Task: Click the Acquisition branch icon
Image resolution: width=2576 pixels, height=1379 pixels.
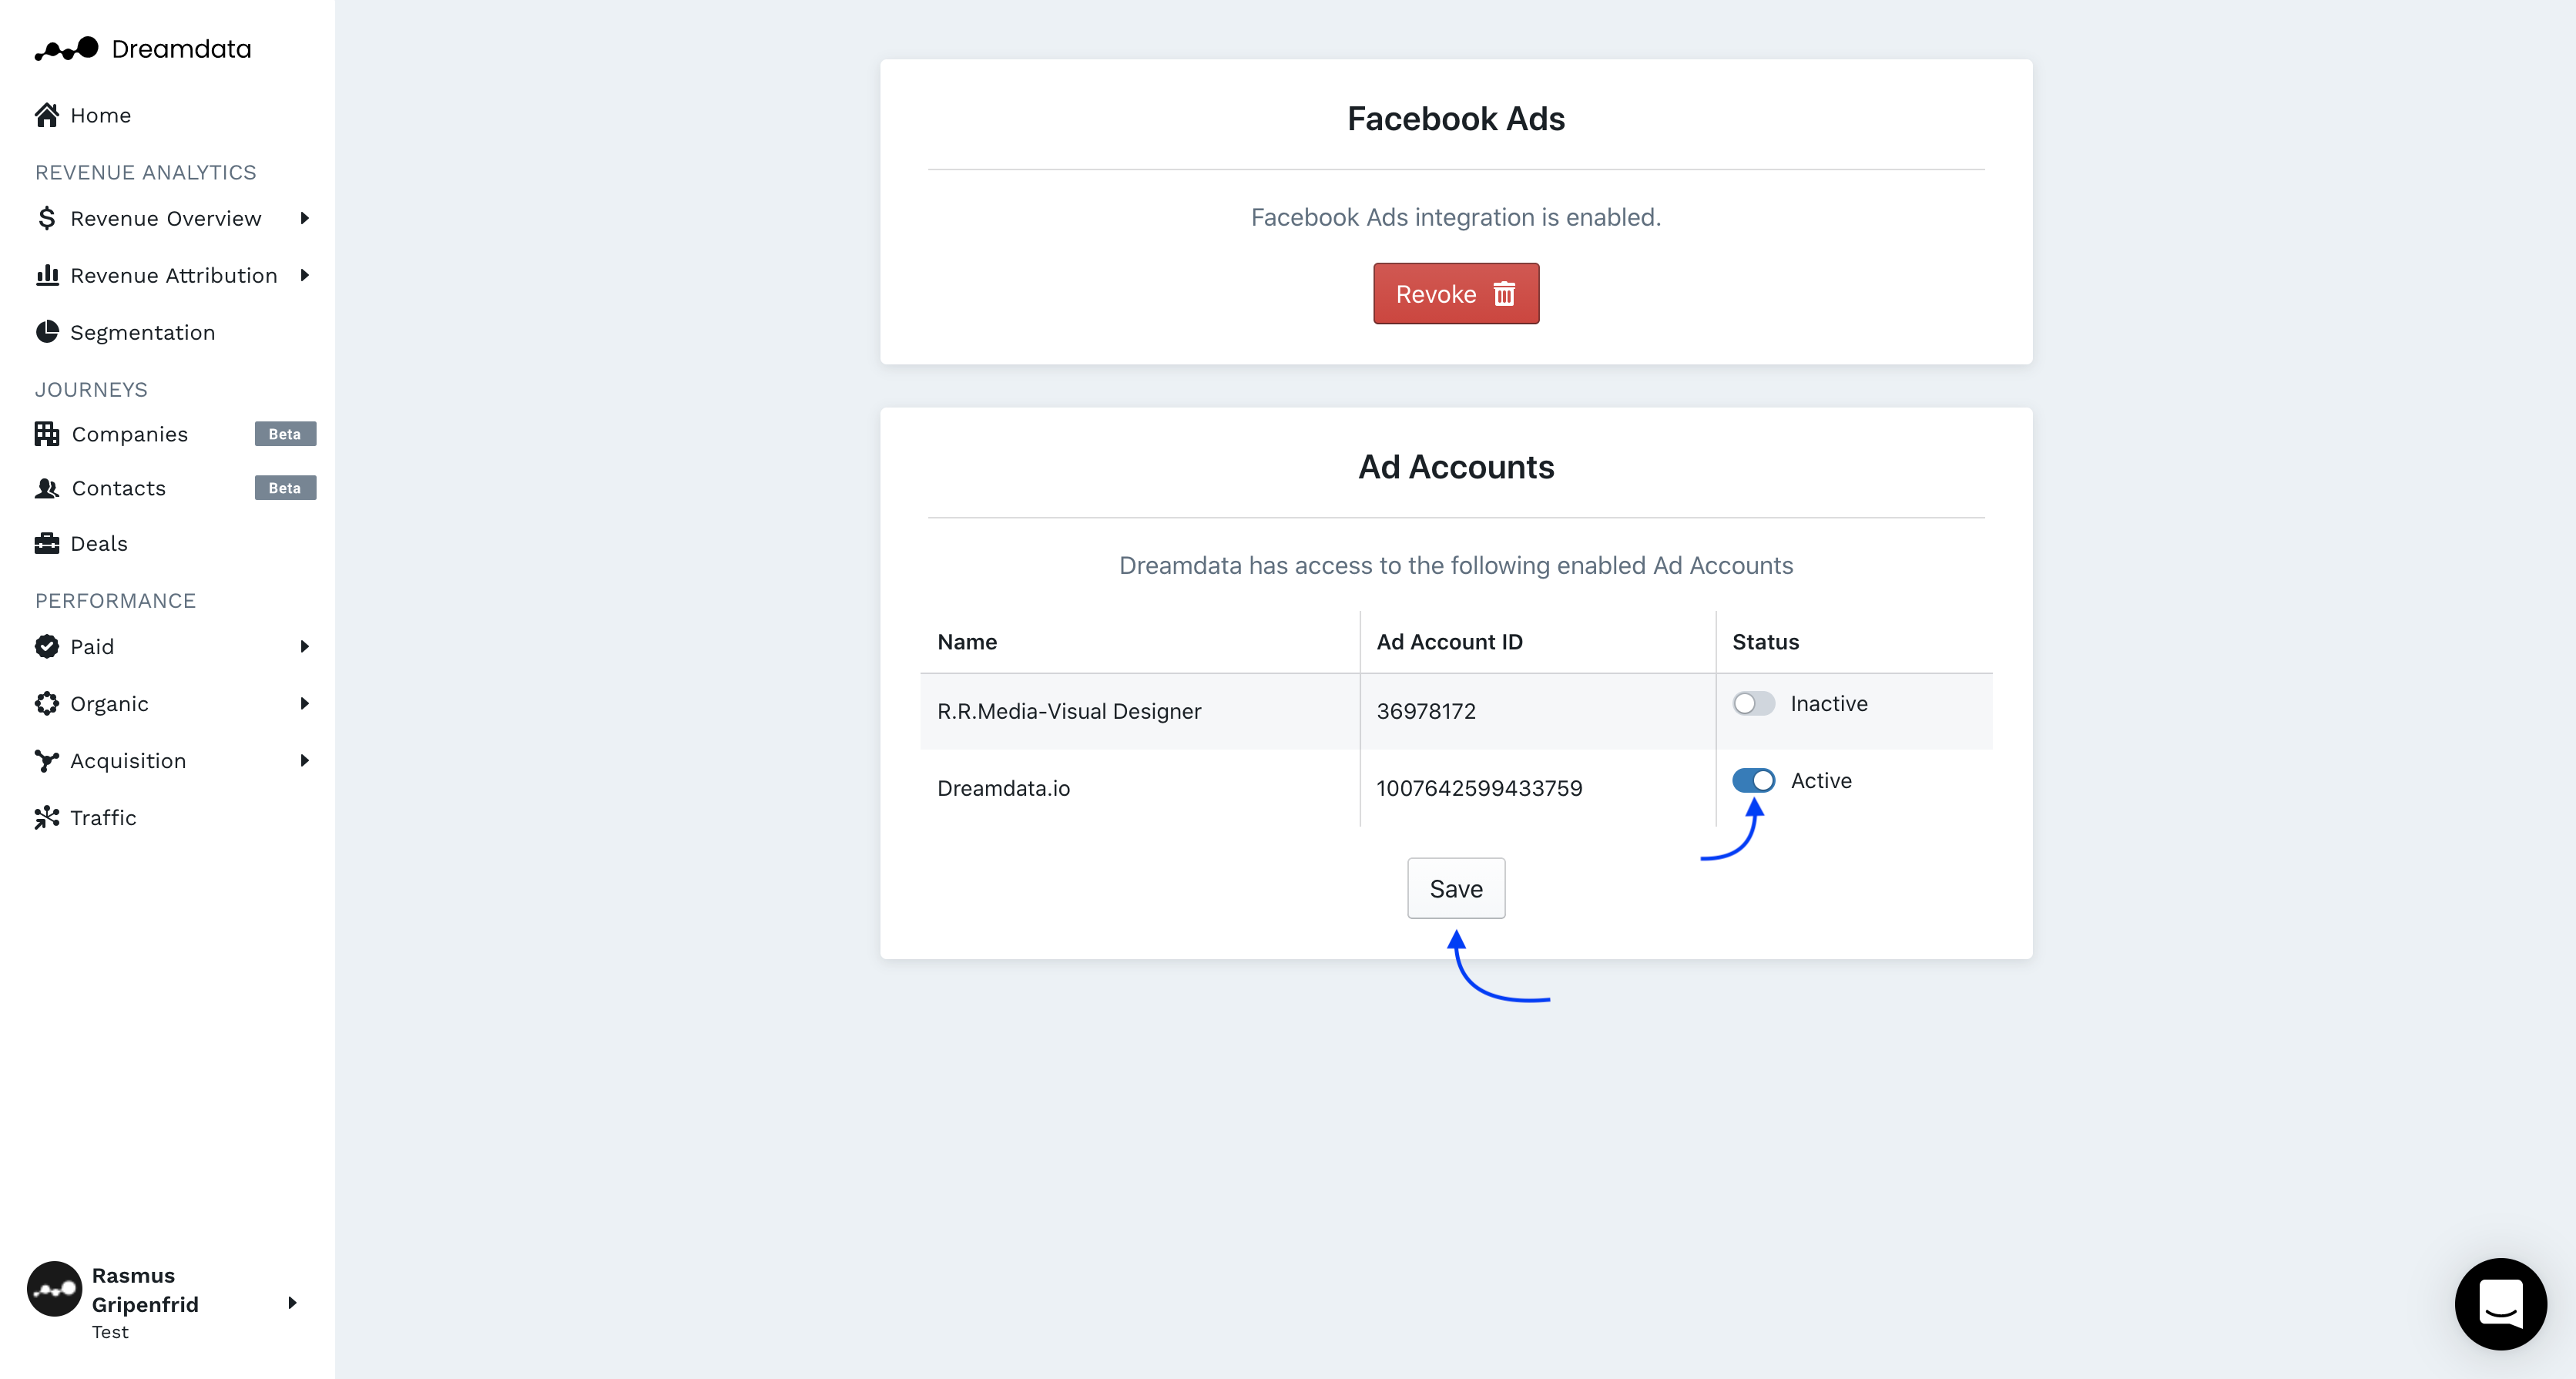Action: tap(47, 760)
